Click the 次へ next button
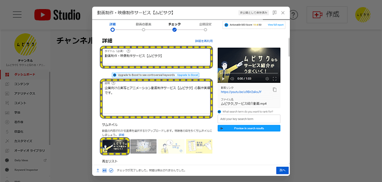The image size is (382, 182). click(282, 171)
